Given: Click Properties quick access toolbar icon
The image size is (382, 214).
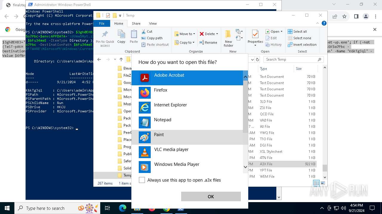Looking at the screenshot, I should [x=108, y=15].
